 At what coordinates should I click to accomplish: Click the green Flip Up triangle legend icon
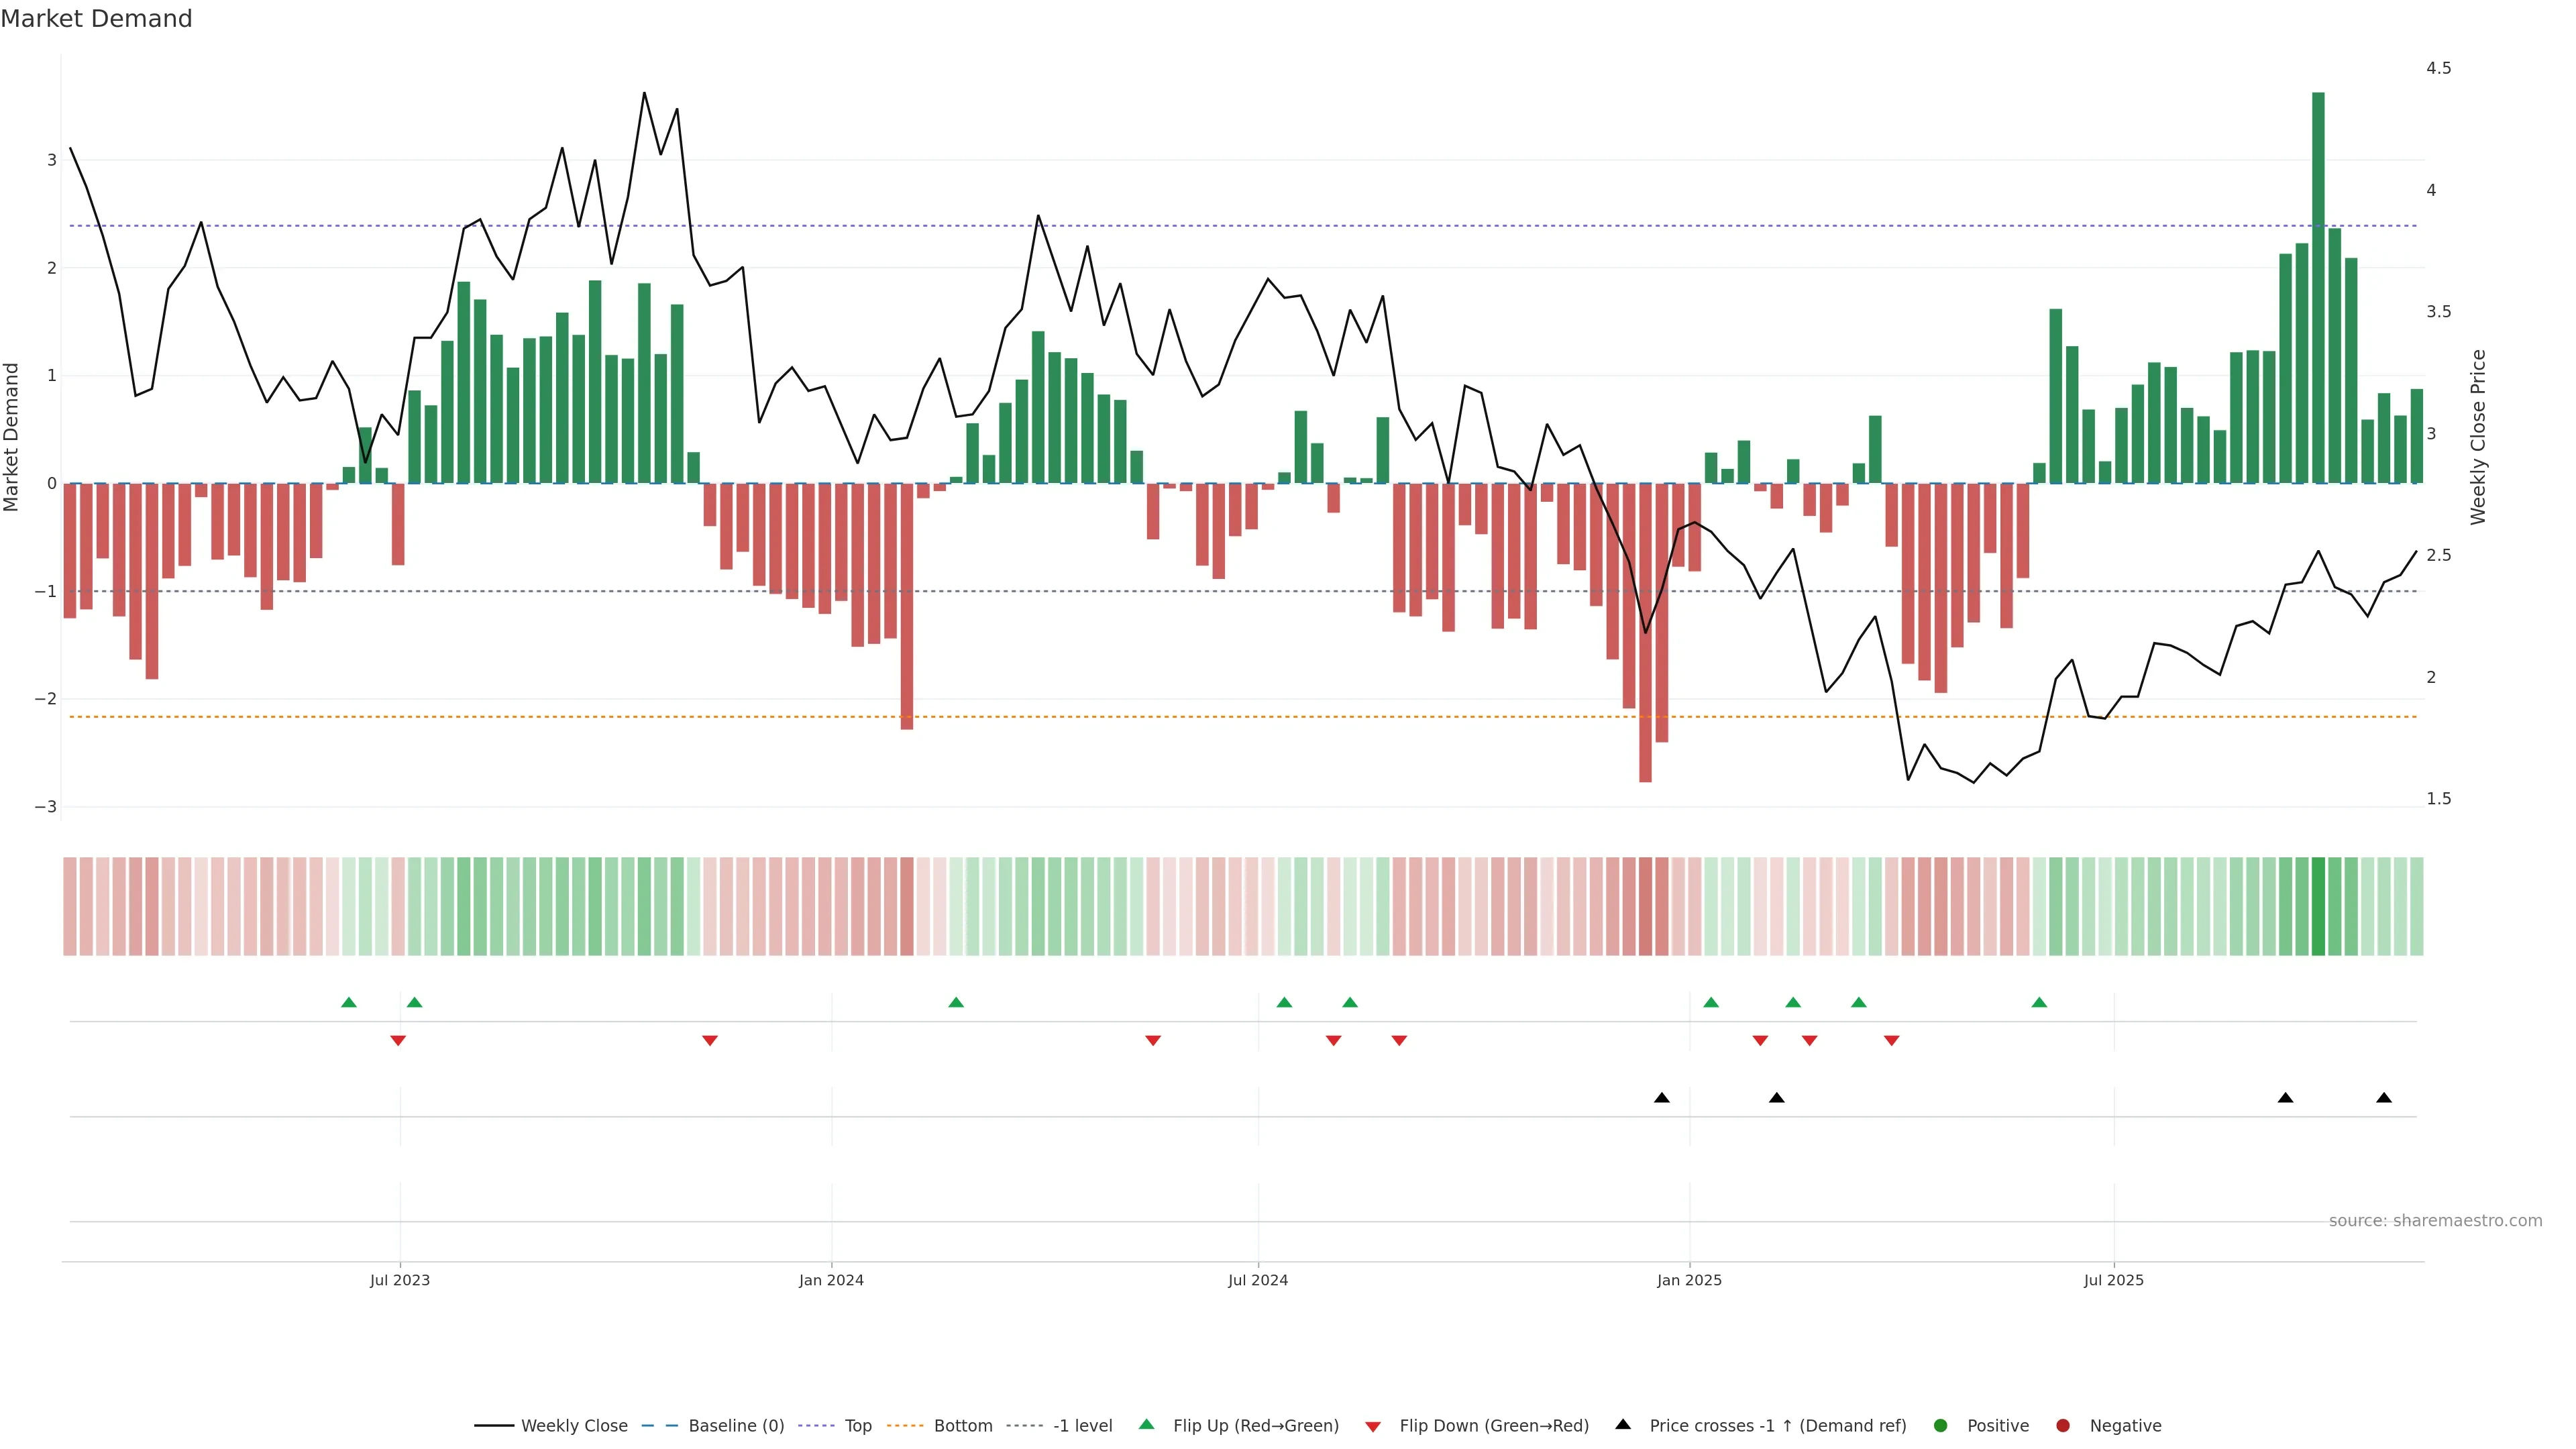coord(1146,1424)
